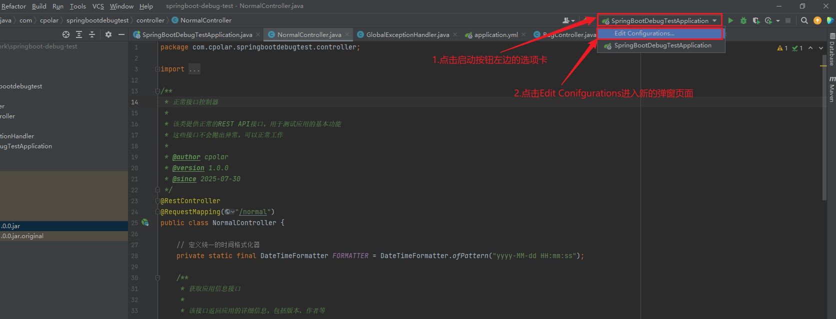Click the Select Opened File target icon
Viewport: 836px width, 319px height.
coord(66,34)
